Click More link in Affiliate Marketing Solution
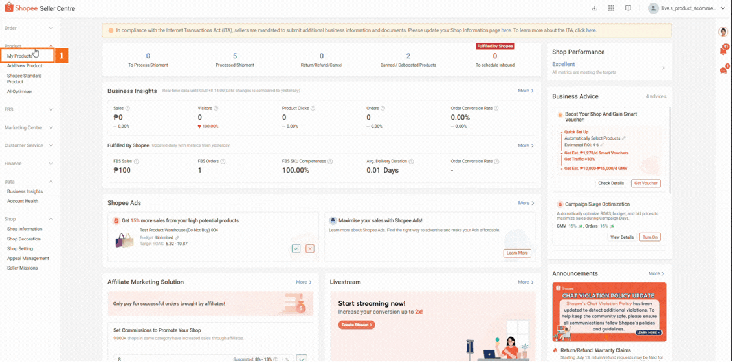 point(304,282)
